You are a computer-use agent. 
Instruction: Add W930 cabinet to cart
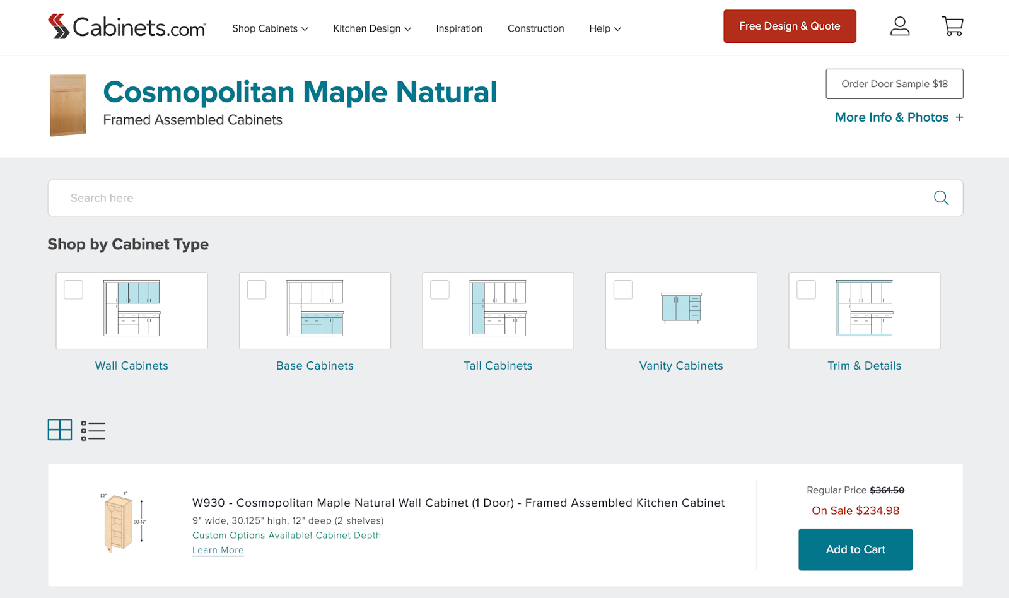pos(855,549)
